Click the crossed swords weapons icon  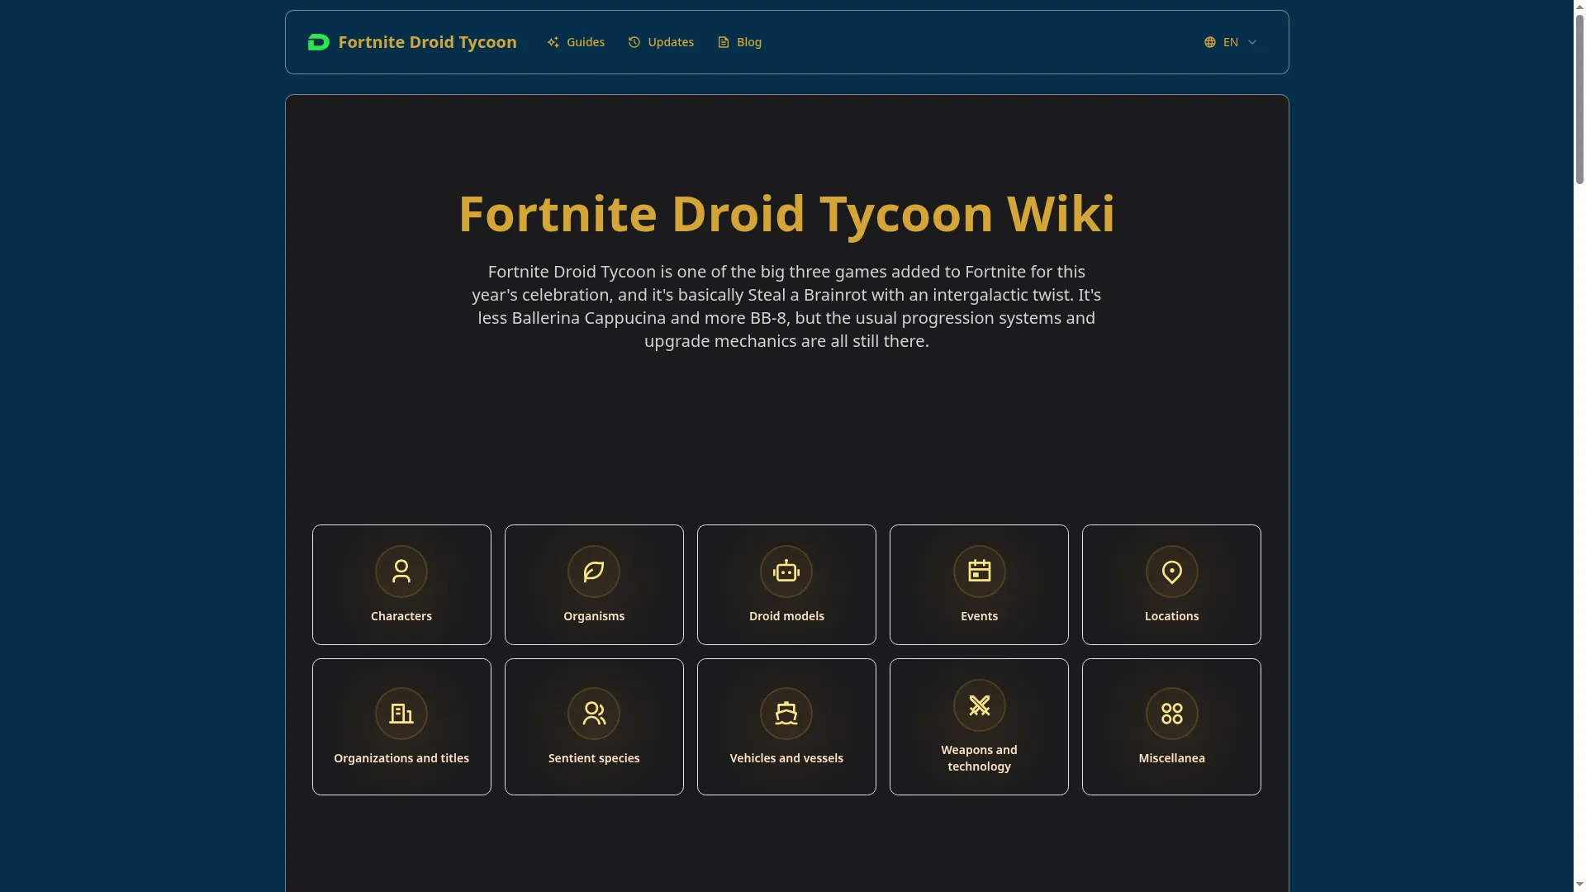980,705
